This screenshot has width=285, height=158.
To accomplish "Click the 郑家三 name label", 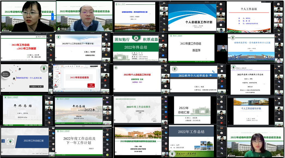I will [65, 29].
